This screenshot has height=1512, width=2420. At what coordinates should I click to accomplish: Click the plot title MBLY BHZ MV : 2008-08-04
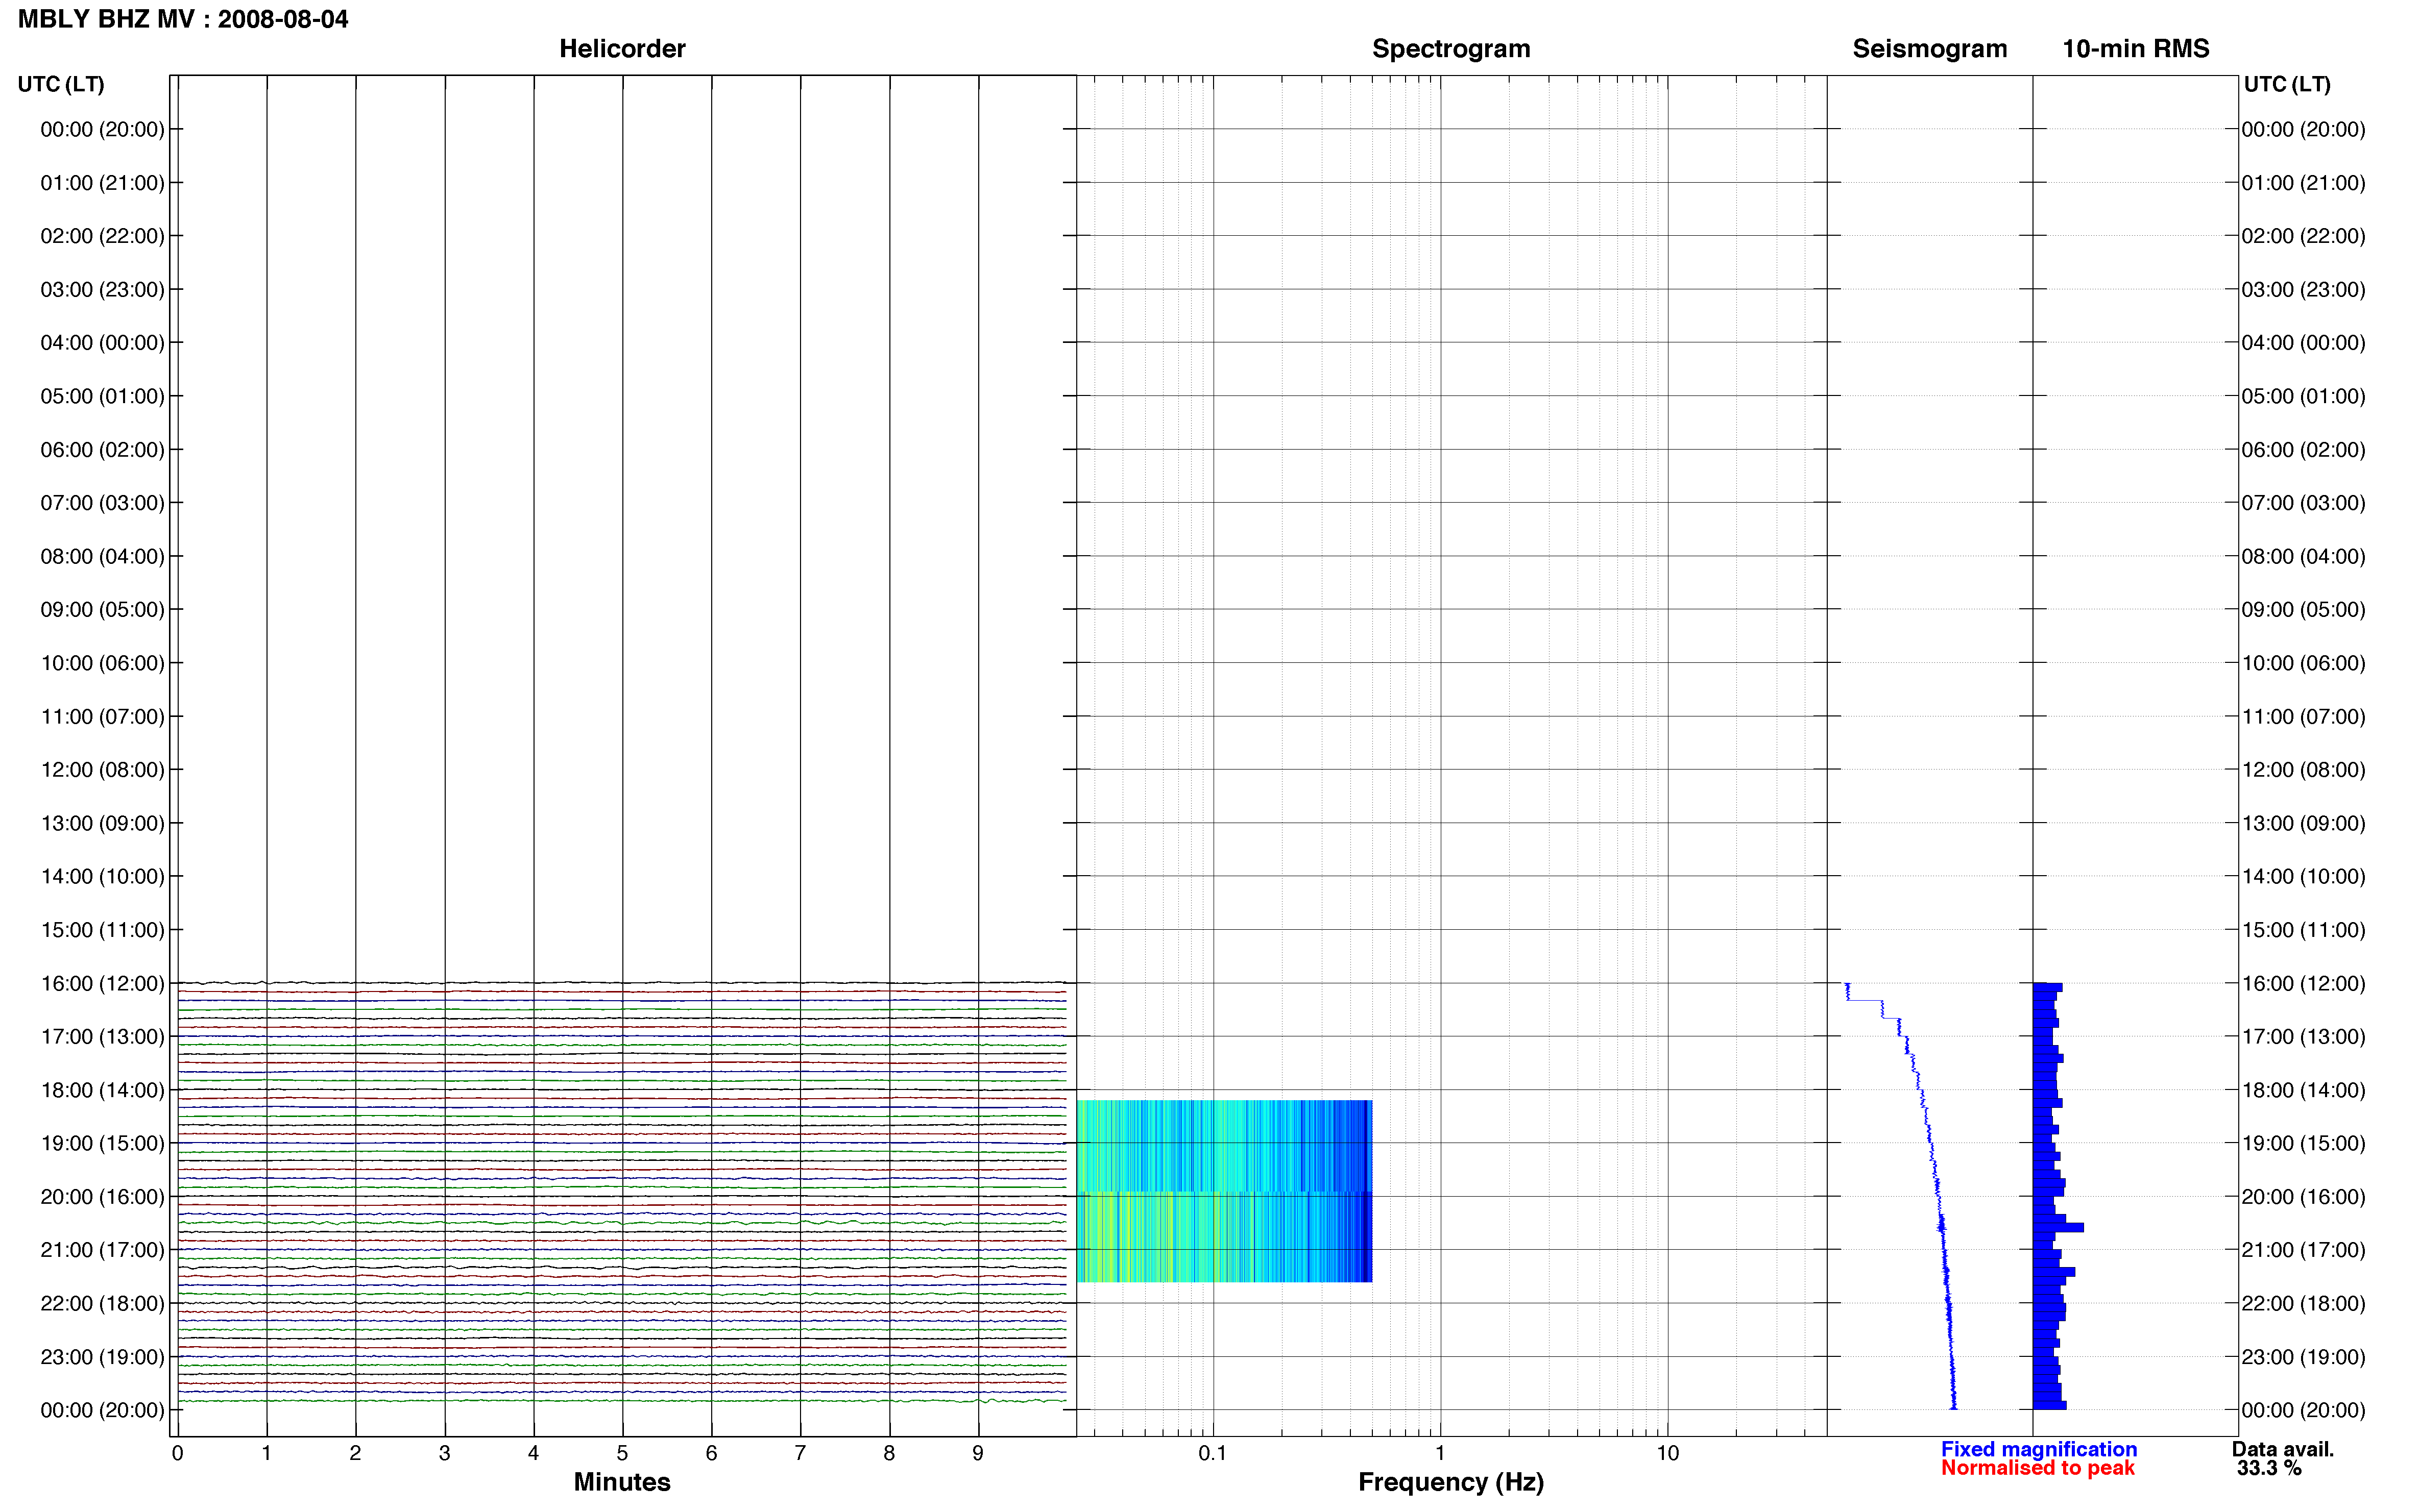pyautogui.click(x=183, y=19)
